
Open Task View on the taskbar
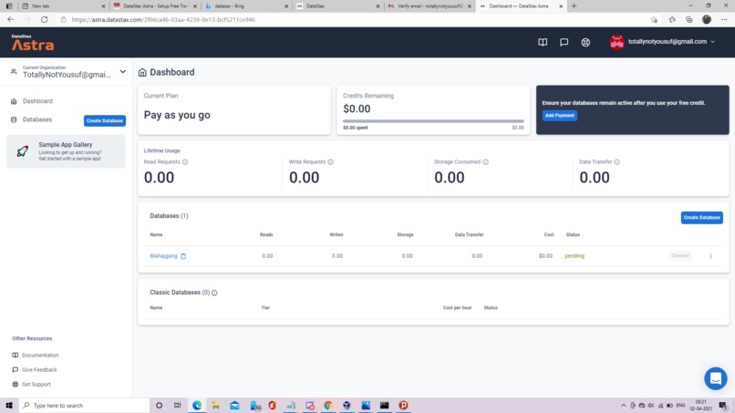point(177,406)
